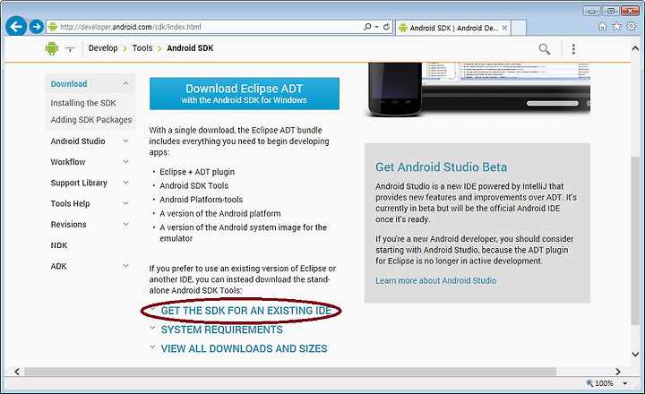Click the Get Android Studio Beta heading
This screenshot has width=645, height=394.
pyautogui.click(x=441, y=167)
